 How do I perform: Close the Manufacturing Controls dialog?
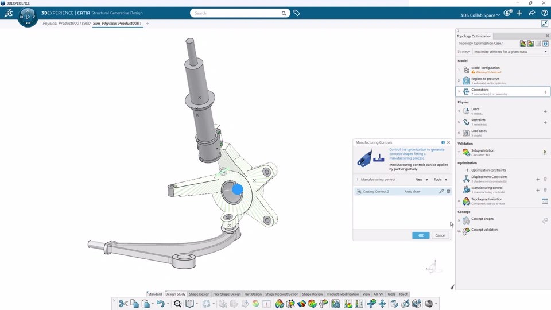point(448,142)
